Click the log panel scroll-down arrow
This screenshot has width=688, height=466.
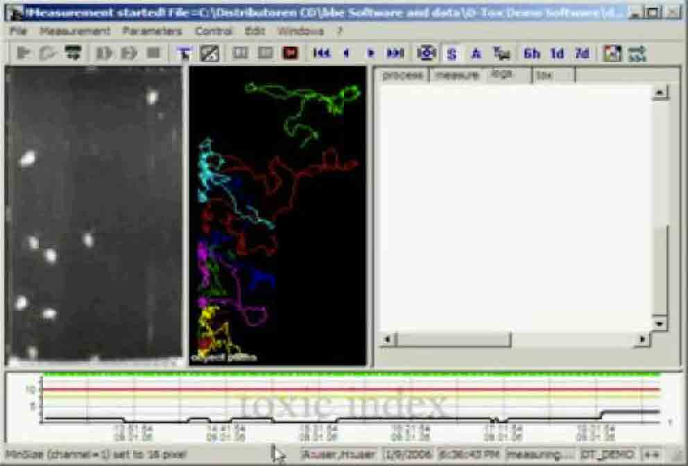pyautogui.click(x=660, y=324)
